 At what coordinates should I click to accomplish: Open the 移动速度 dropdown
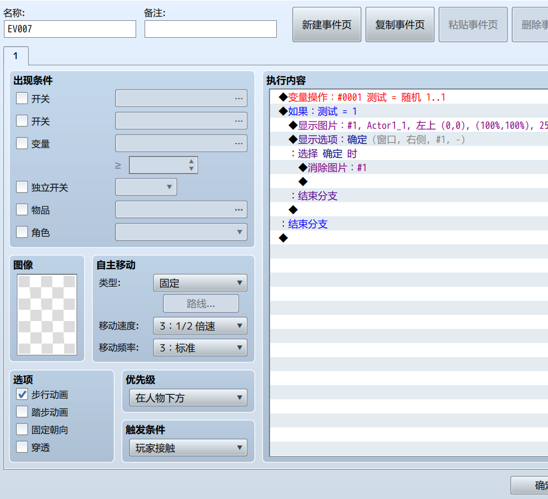(x=200, y=326)
